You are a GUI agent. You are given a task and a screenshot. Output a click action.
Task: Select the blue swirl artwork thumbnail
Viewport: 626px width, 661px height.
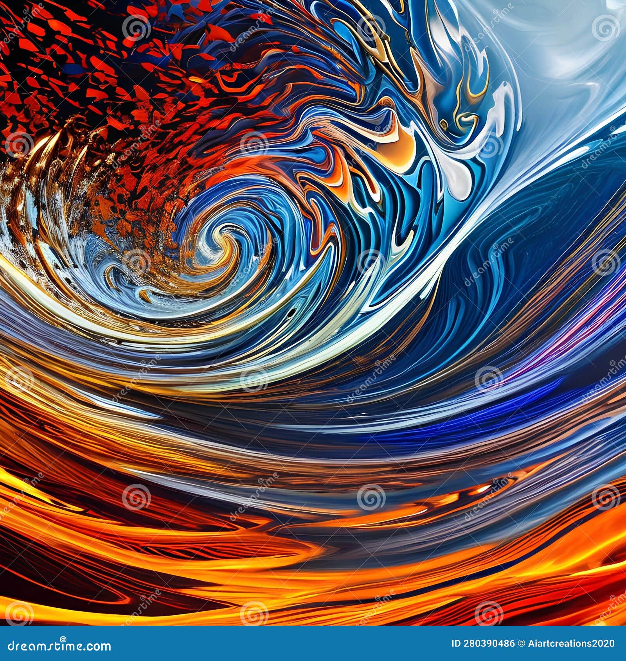click(313, 313)
